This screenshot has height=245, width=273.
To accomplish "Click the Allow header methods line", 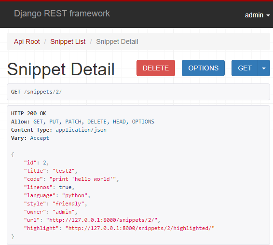I will (82, 122).
